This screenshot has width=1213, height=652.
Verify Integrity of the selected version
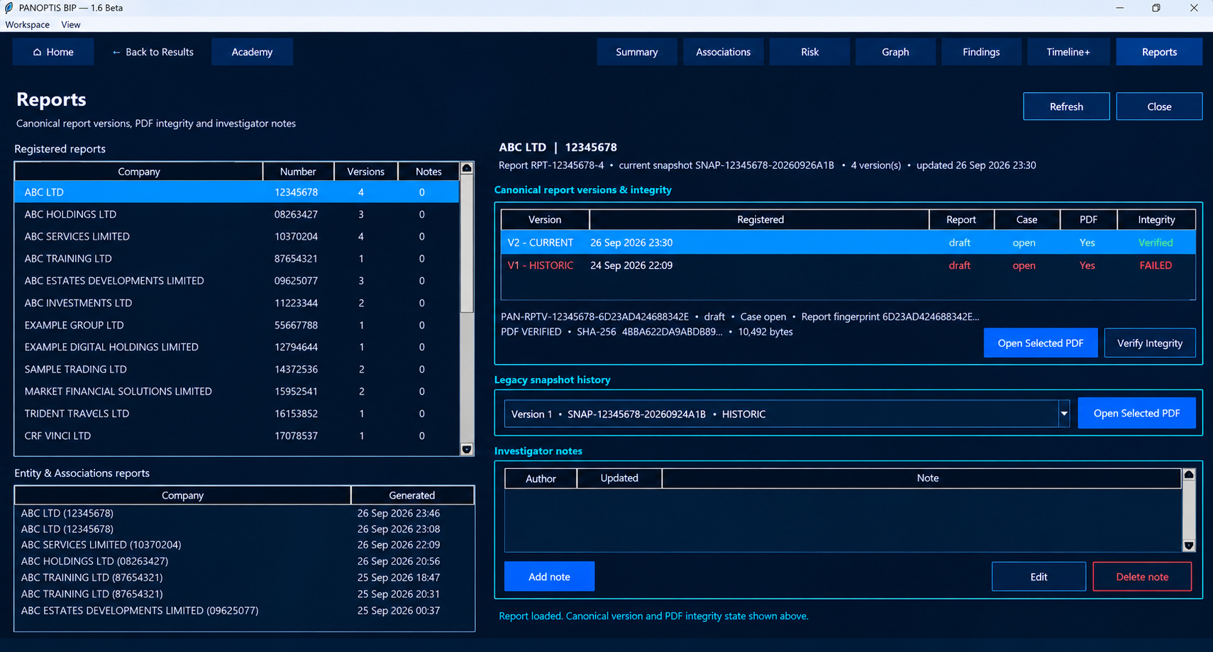(x=1150, y=343)
